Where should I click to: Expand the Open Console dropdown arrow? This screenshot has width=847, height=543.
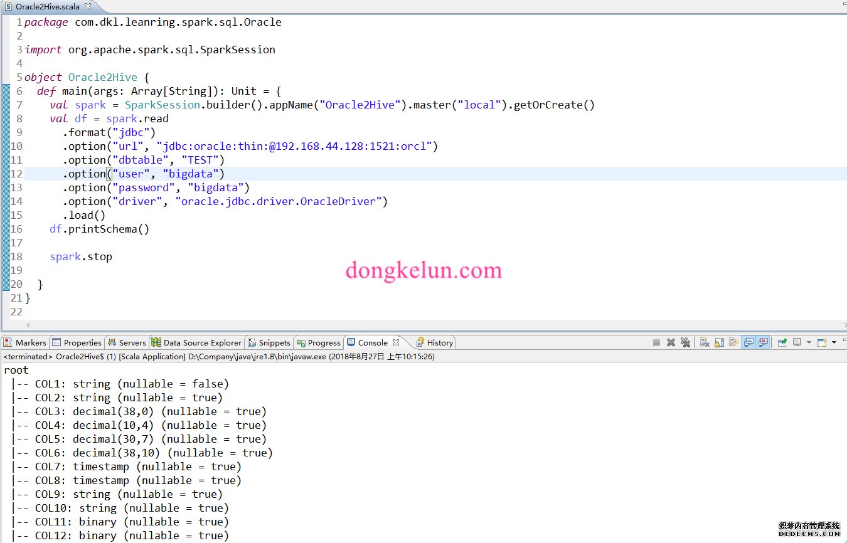pyautogui.click(x=834, y=342)
